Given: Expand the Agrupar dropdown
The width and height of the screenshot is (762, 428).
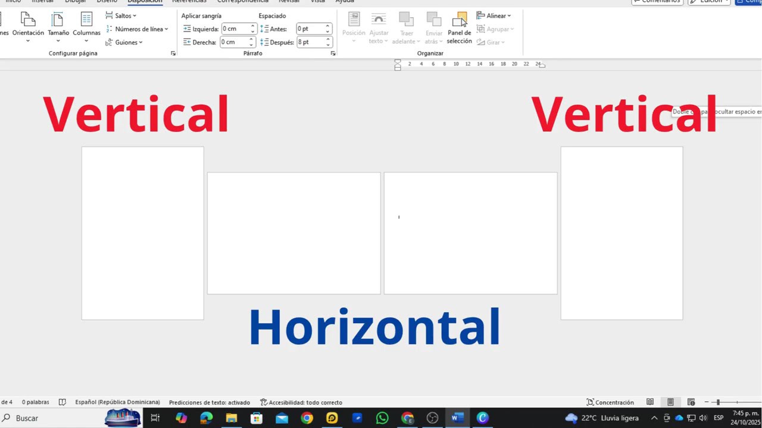Looking at the screenshot, I should click(495, 29).
